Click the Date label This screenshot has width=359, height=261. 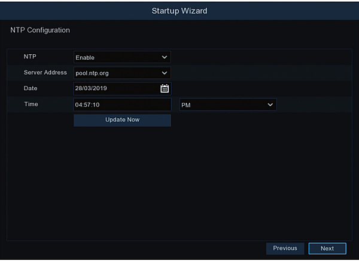(x=31, y=88)
